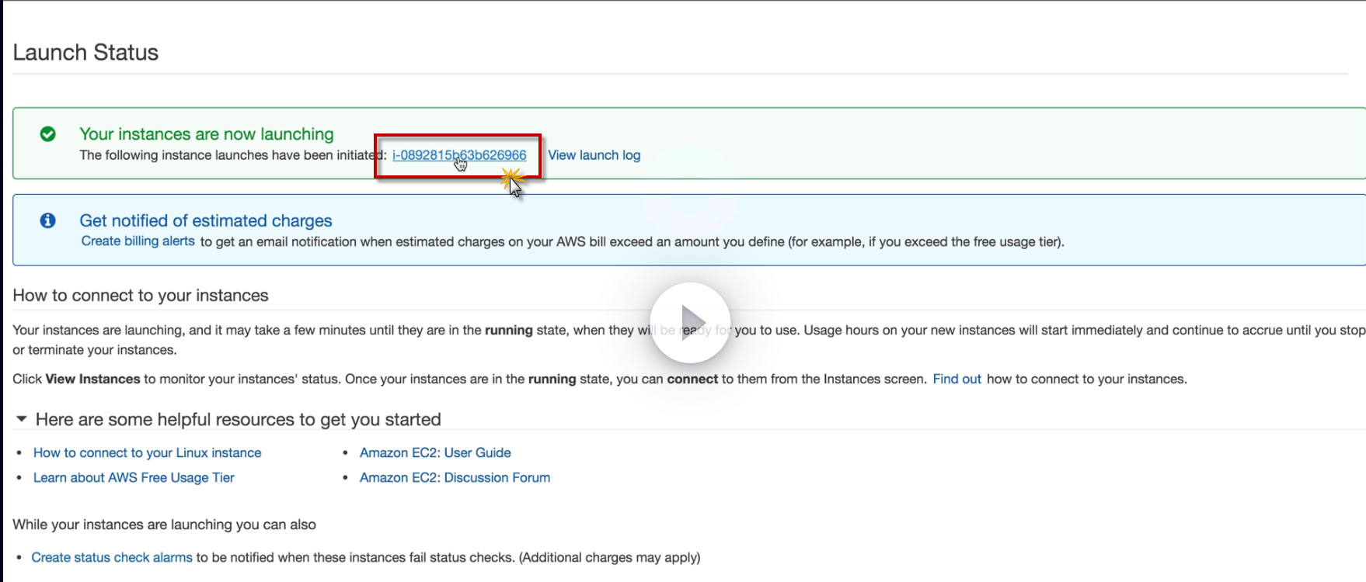Open Learn about AWS Free Usage Tier
Screen dimensions: 1366x582
pos(134,477)
